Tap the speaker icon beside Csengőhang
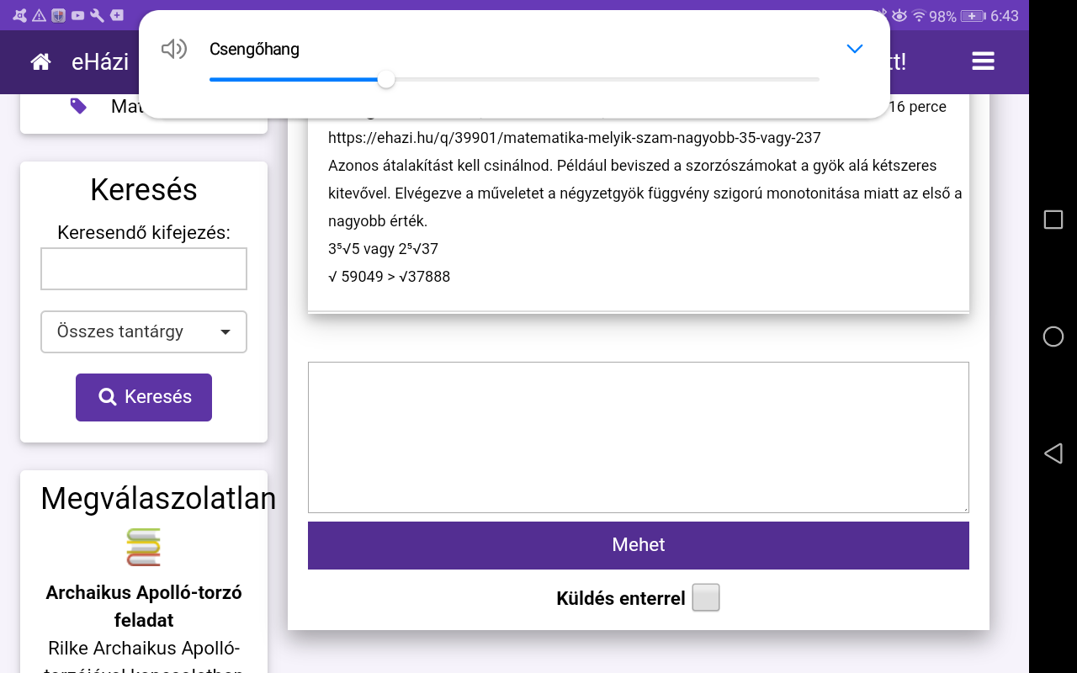The height and width of the screenshot is (673, 1077). 173,50
